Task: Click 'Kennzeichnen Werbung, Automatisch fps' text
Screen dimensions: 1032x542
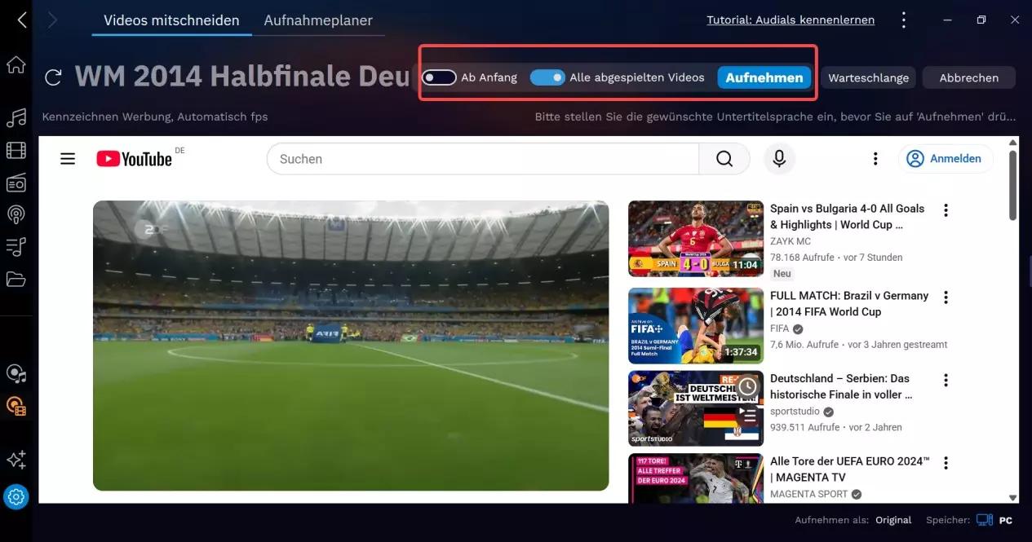Action: point(155,117)
